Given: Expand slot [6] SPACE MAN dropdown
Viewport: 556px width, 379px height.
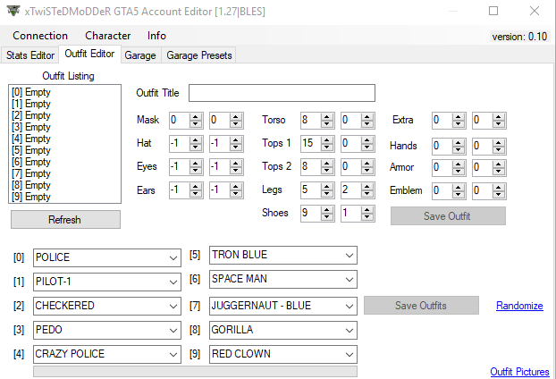Looking at the screenshot, I should (283, 280).
